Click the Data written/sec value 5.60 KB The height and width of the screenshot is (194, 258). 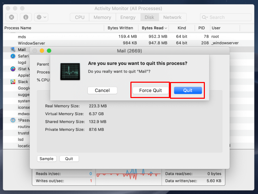214,181
